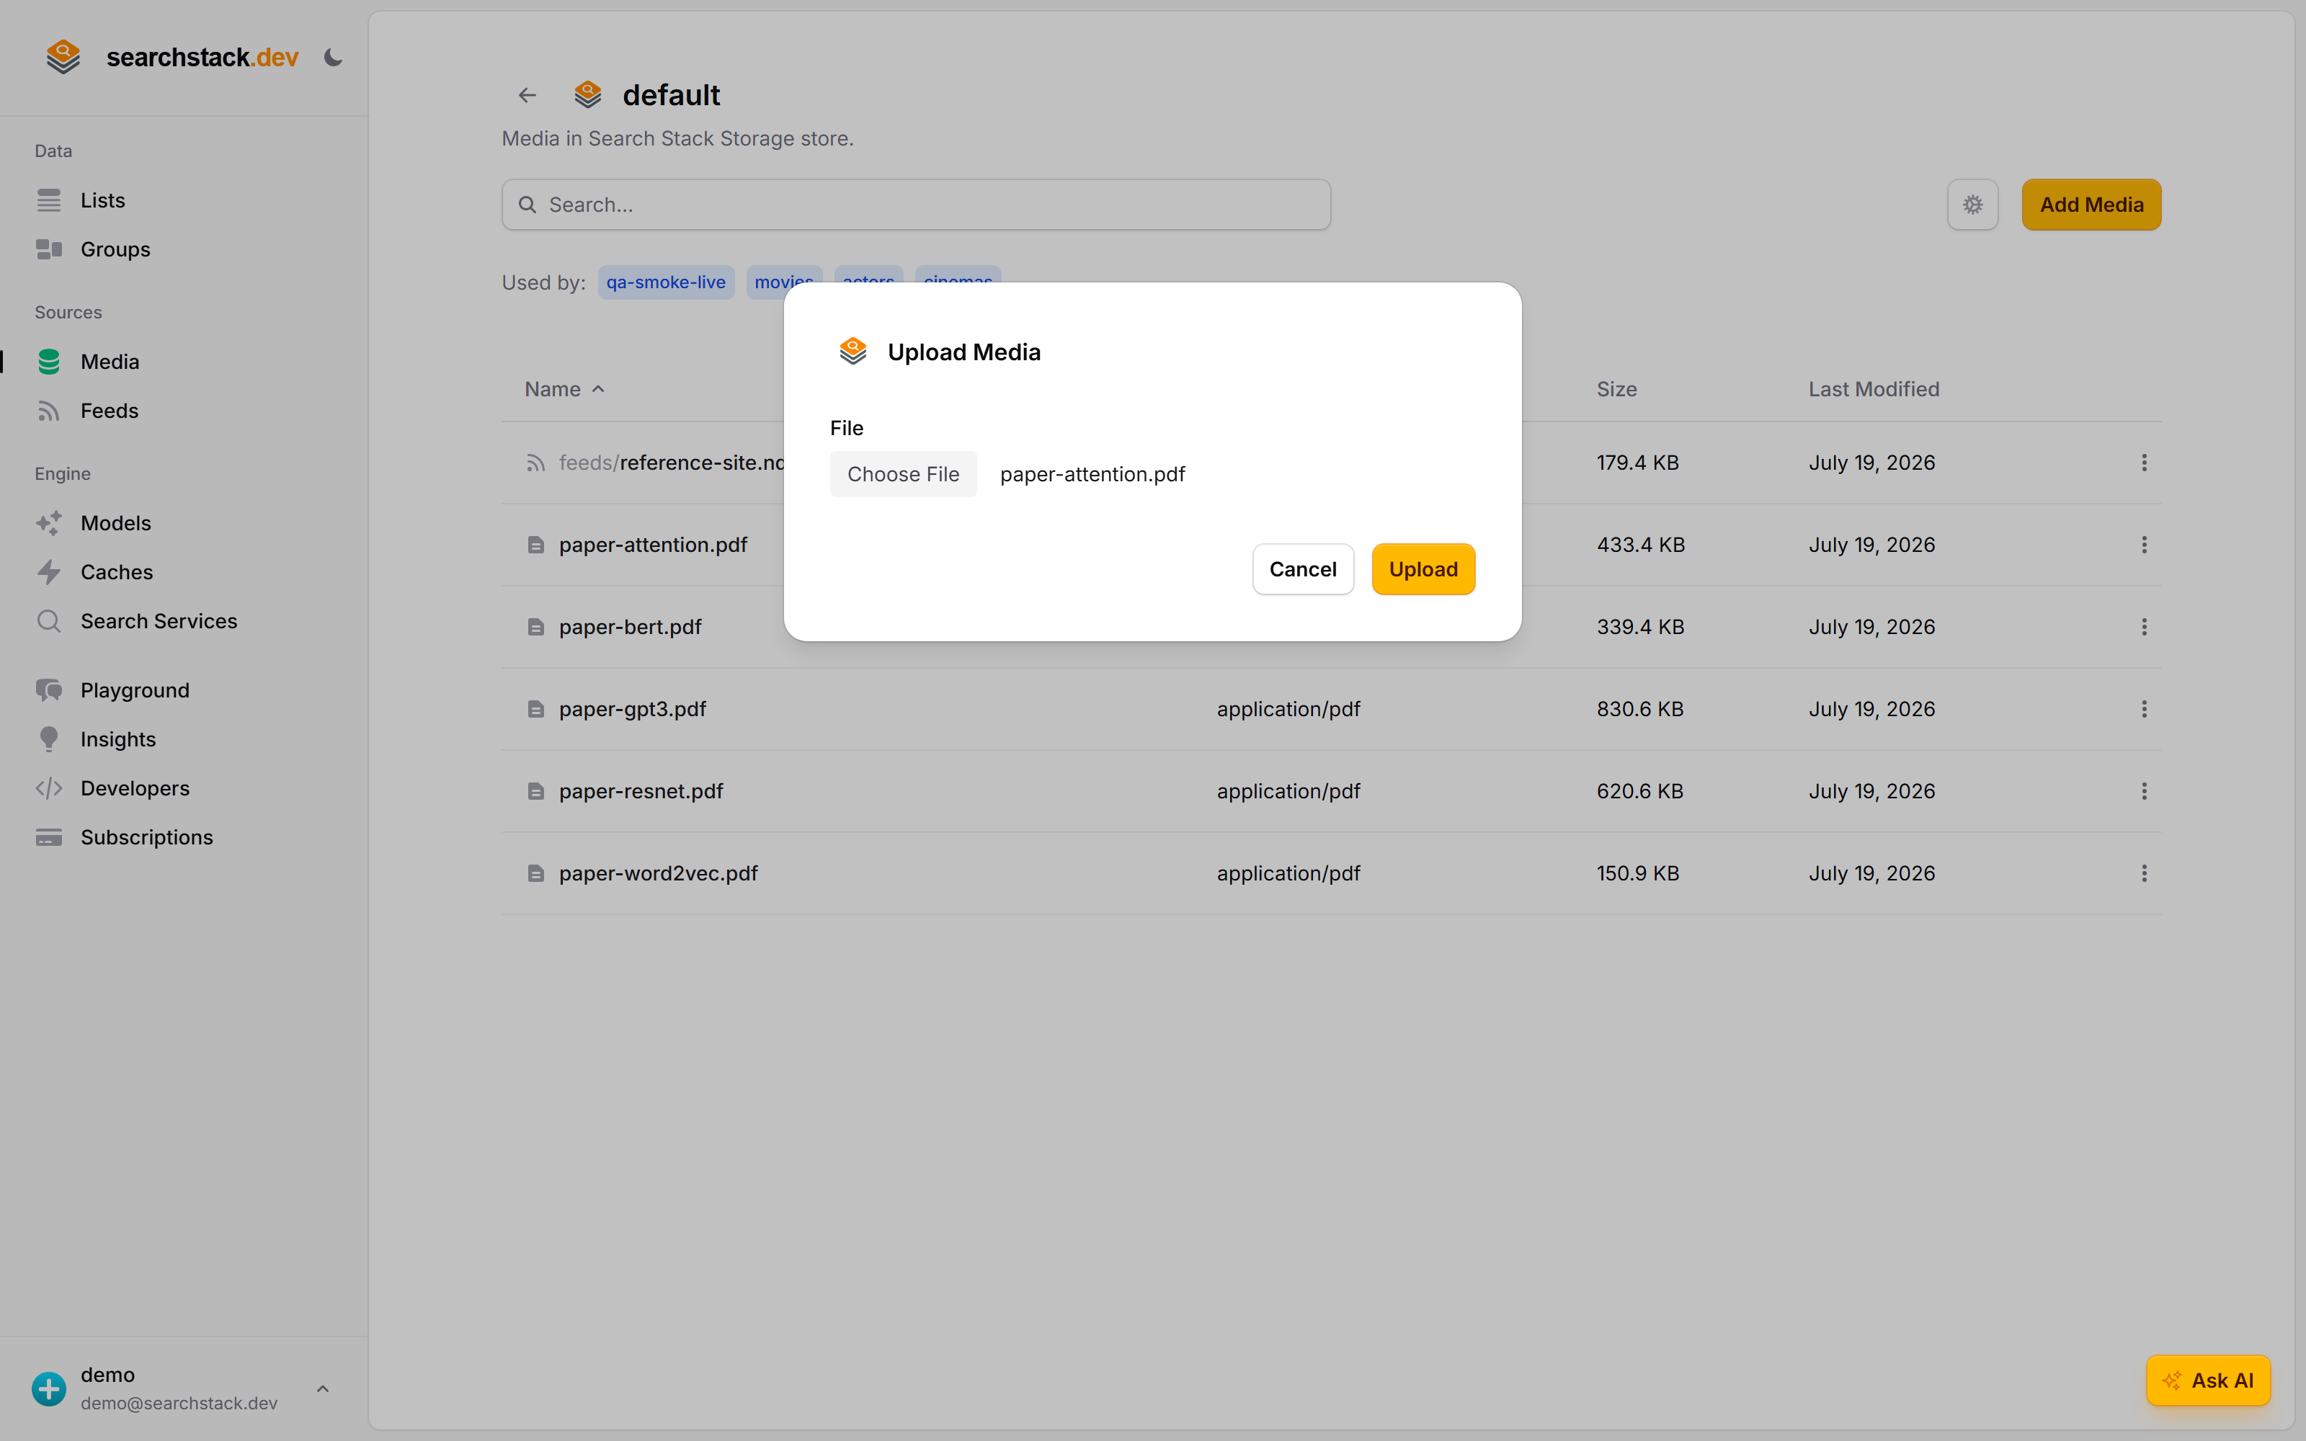Click the default store stack icon

(588, 94)
